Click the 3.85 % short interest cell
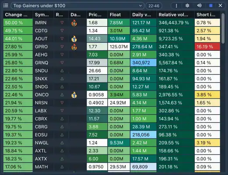 pos(207,94)
